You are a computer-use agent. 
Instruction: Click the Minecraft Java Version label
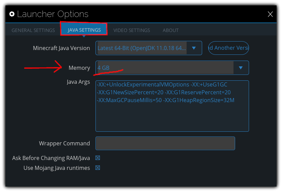[x=61, y=48]
